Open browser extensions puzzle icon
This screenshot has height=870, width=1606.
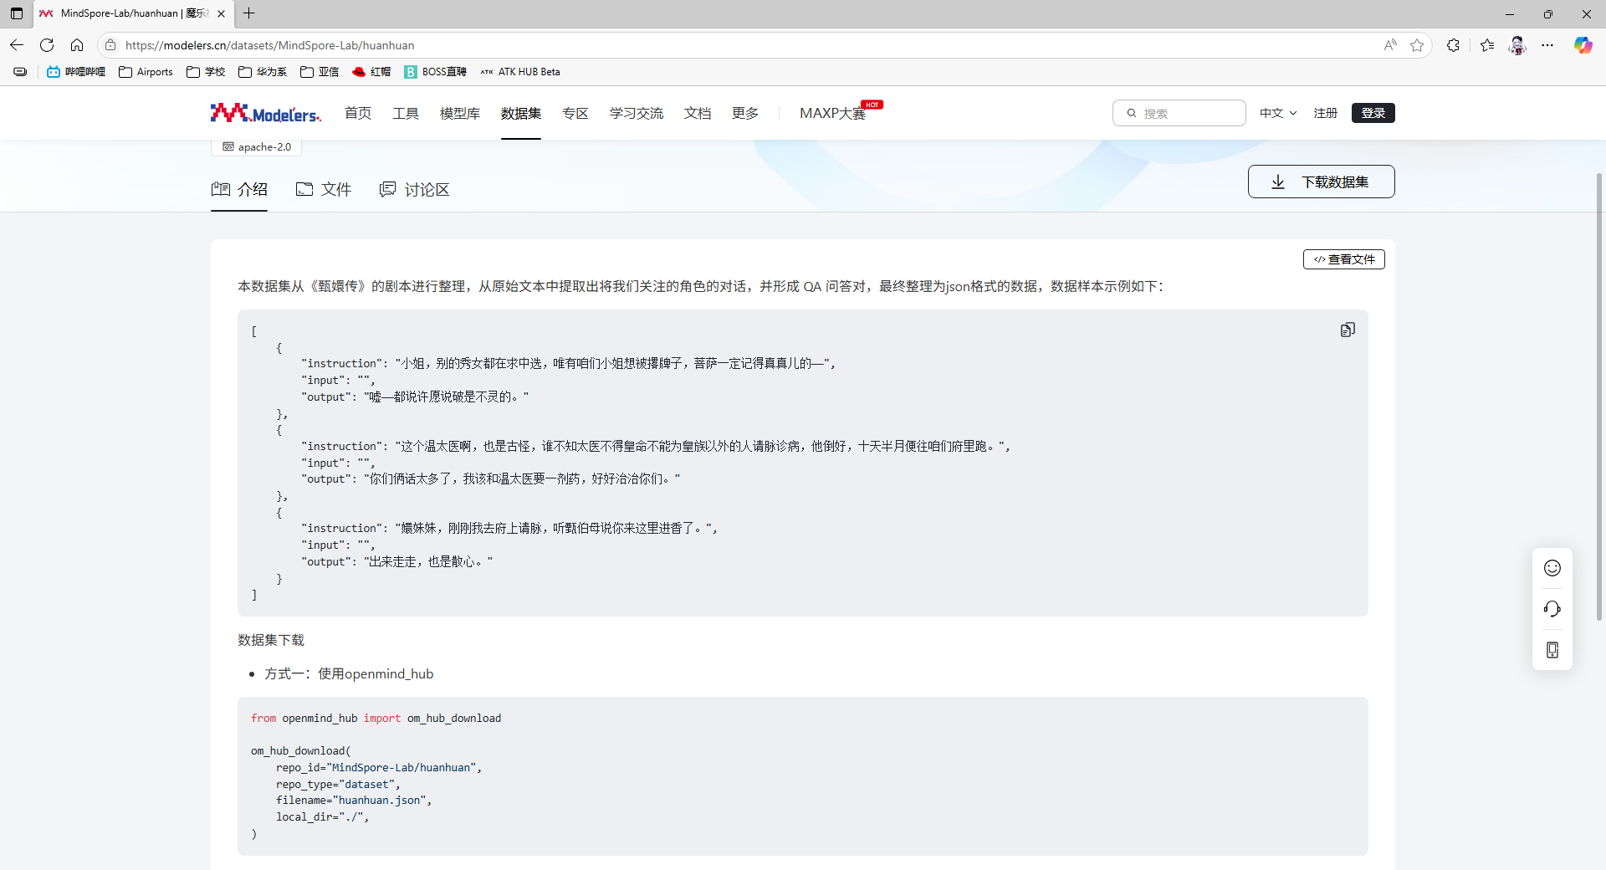(x=1453, y=45)
